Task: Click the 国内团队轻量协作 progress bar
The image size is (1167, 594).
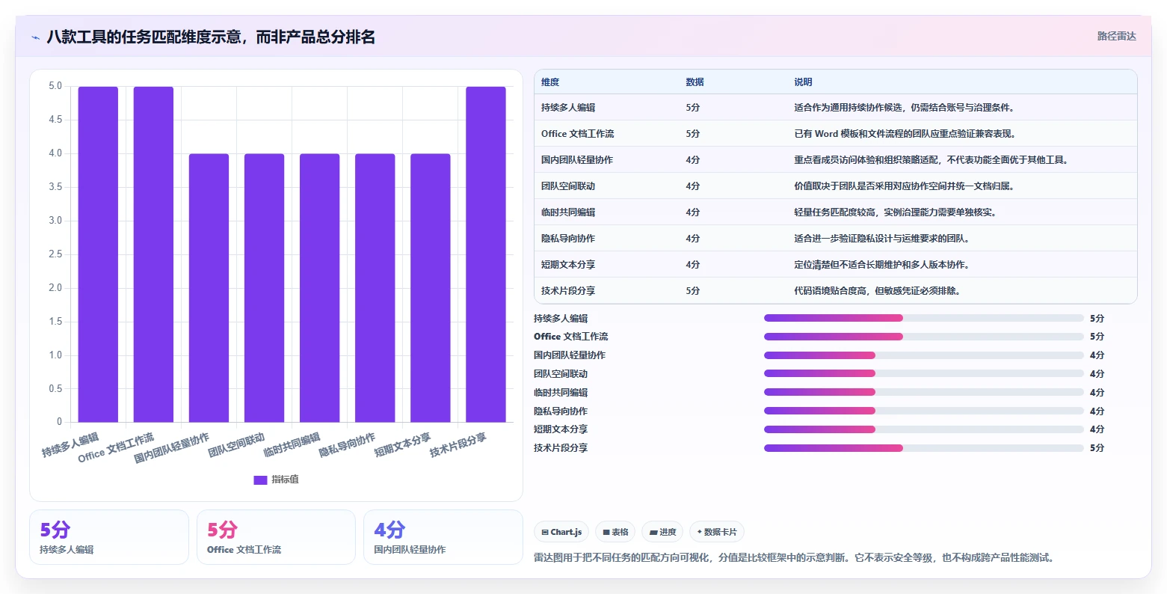Action: click(923, 355)
